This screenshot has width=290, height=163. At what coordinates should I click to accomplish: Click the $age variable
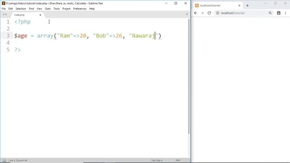point(21,36)
